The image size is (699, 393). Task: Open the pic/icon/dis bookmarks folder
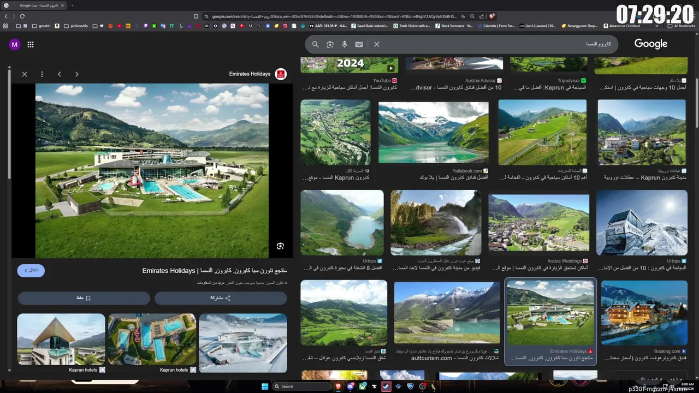(75, 26)
